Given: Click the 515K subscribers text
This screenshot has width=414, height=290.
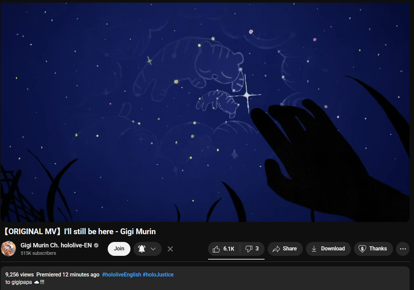Looking at the screenshot, I should 38,253.
